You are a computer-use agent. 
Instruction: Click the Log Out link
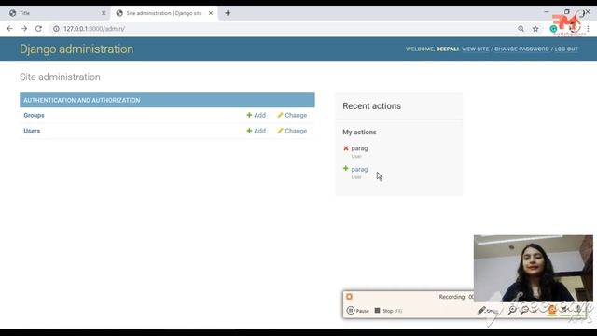(x=566, y=49)
